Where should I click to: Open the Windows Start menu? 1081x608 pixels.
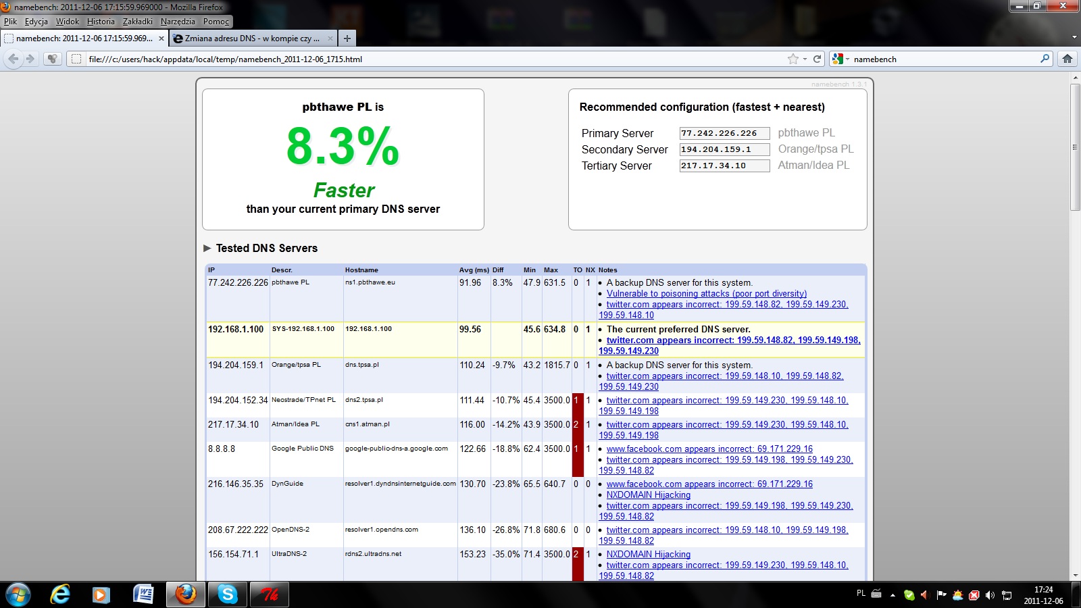click(18, 594)
